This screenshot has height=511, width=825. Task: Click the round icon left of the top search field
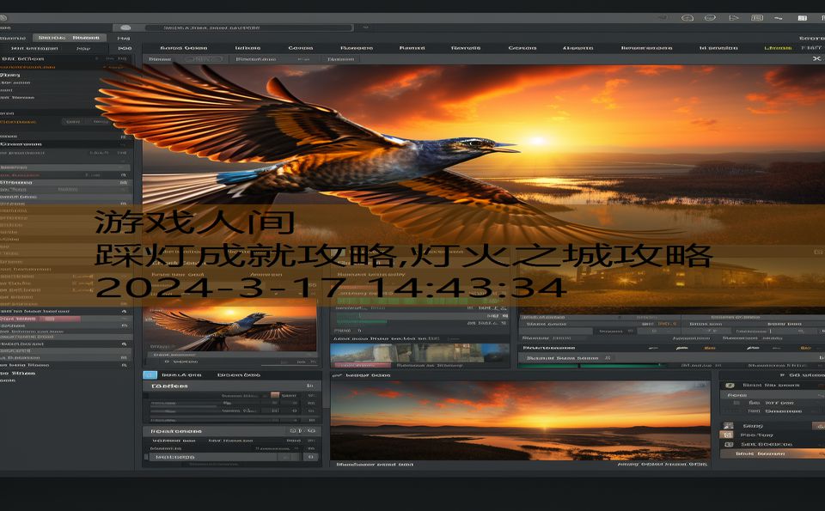(125, 27)
